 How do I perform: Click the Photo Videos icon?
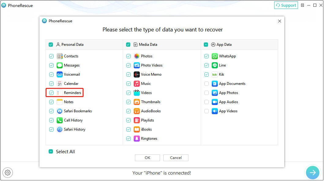(x=136, y=65)
